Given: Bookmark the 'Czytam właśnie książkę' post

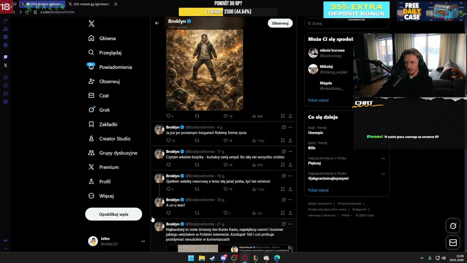Looking at the screenshot, I should pos(283,165).
